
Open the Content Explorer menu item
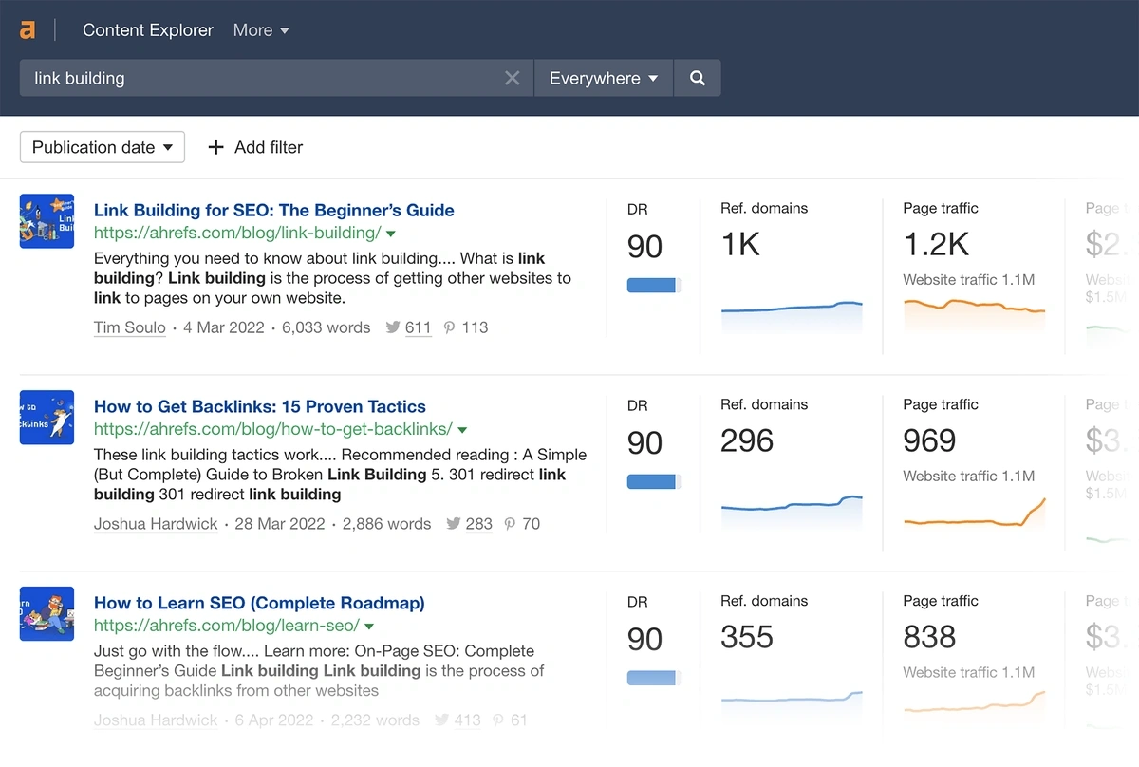pyautogui.click(x=148, y=30)
